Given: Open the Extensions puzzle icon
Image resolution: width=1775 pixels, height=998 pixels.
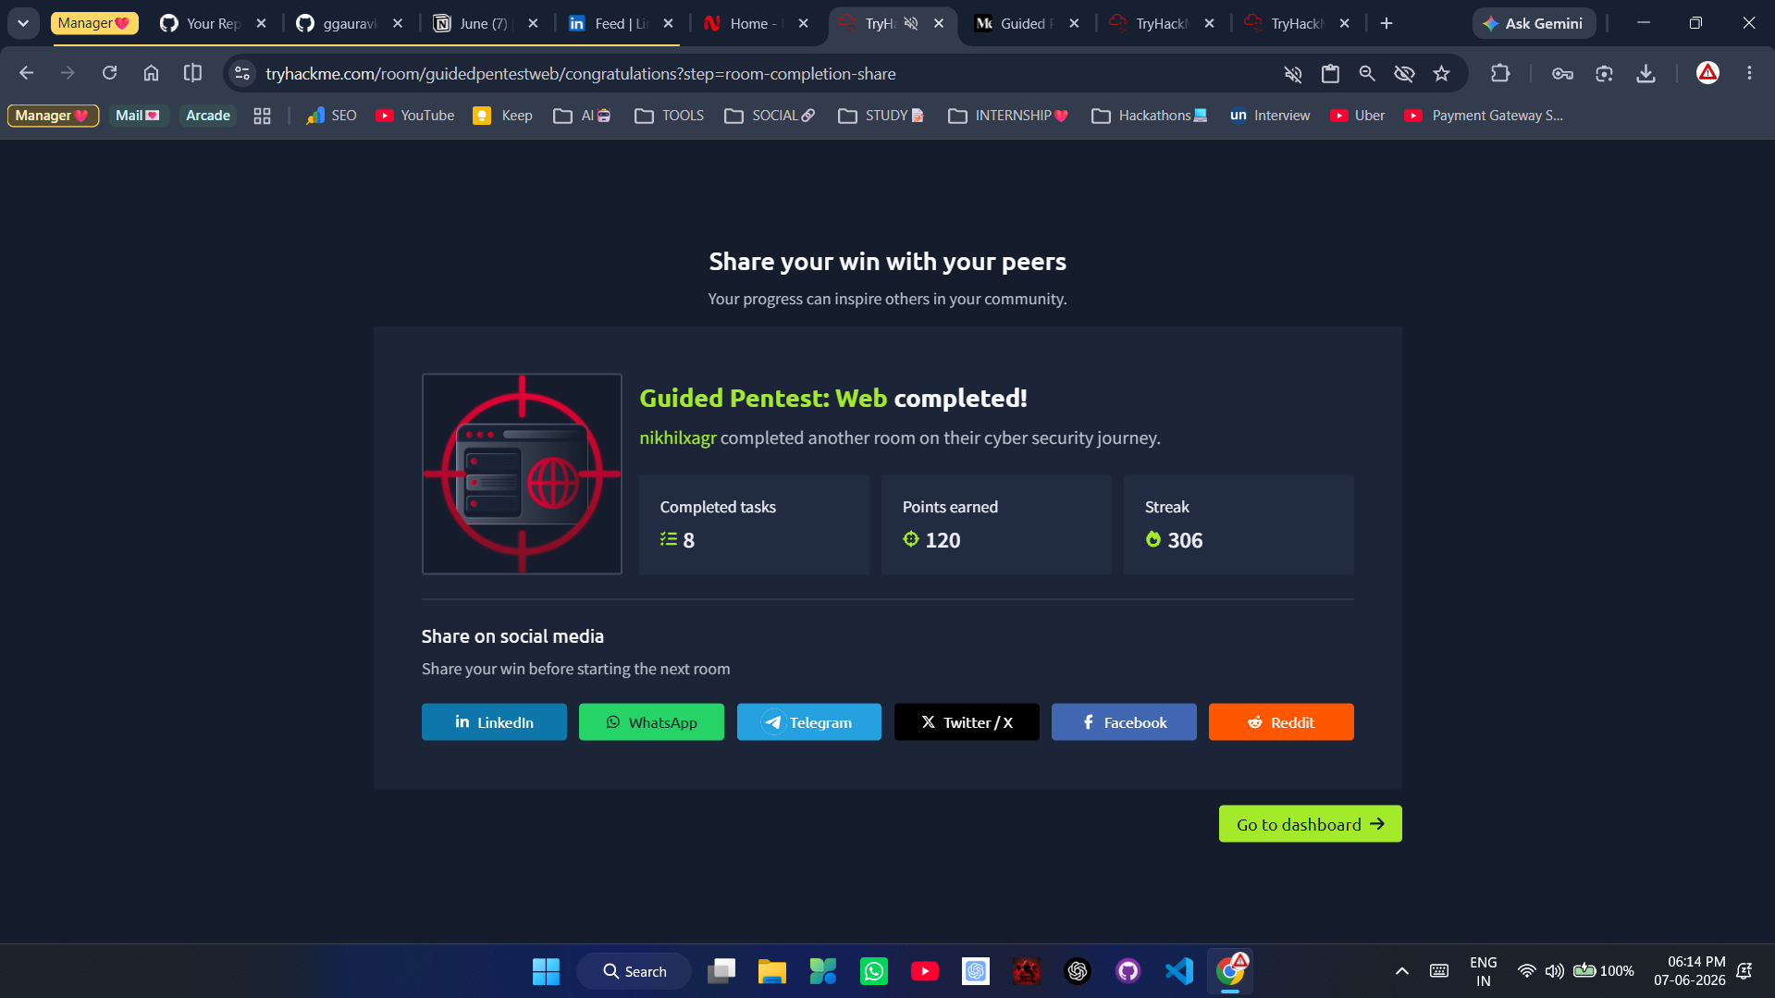Looking at the screenshot, I should pos(1499,73).
